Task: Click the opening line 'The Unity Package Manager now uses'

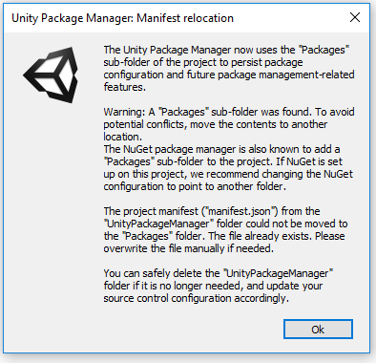Action: coord(226,50)
